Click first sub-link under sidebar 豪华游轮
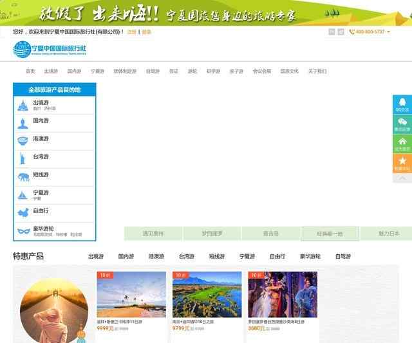 tap(43, 234)
